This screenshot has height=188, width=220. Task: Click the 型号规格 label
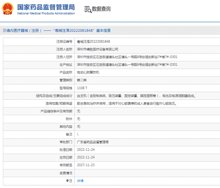(x=66, y=88)
